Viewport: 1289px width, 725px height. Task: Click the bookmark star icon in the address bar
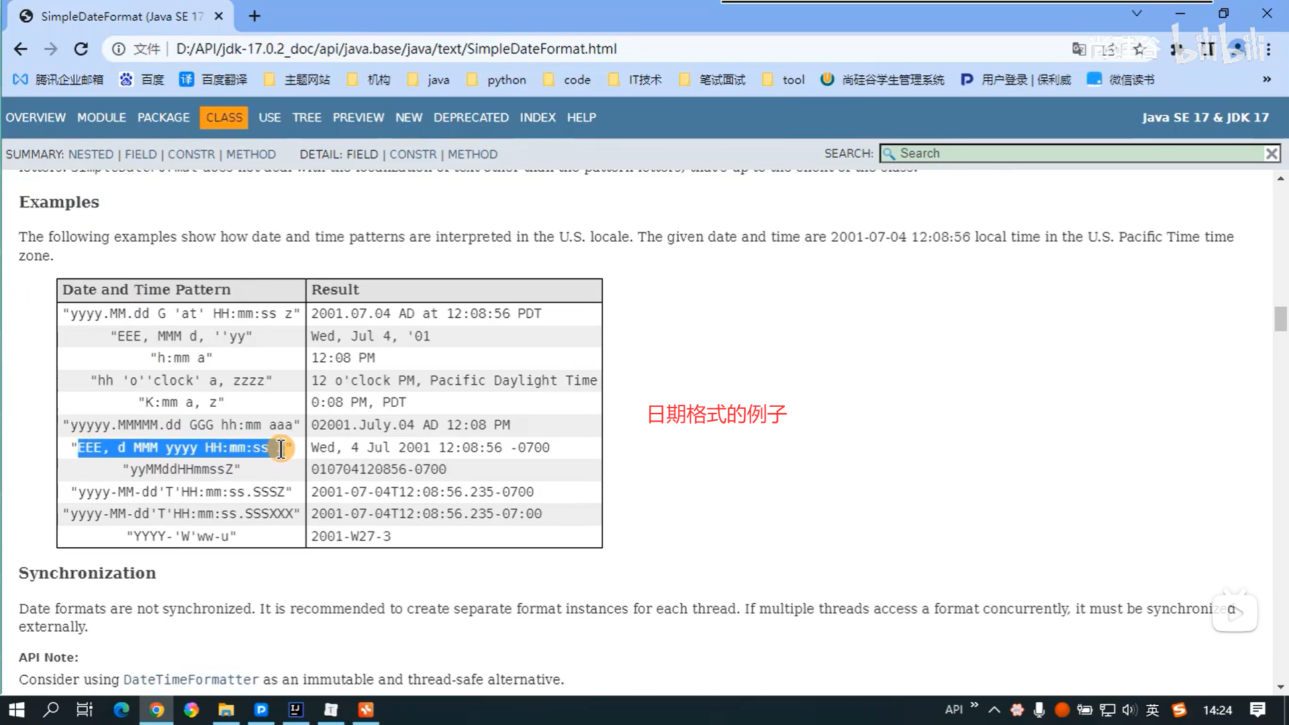click(x=1139, y=49)
